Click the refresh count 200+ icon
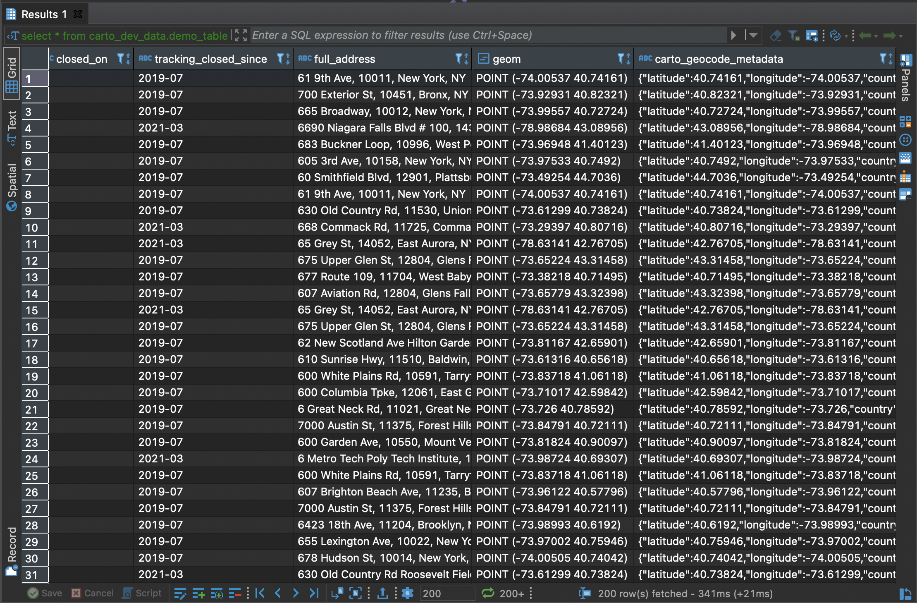Screen dimensions: 917x603 point(488,593)
